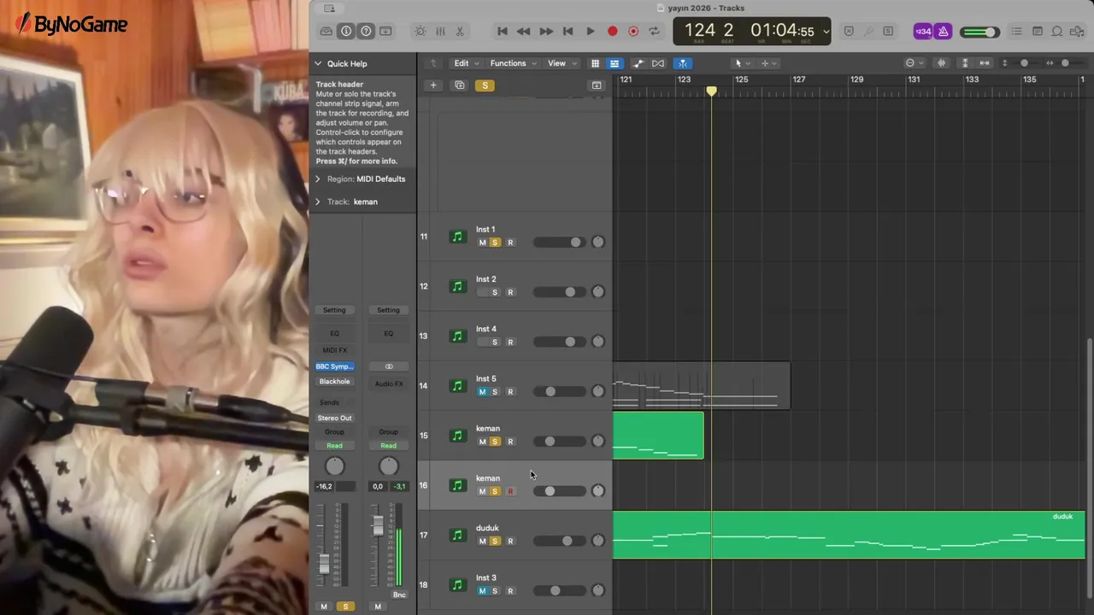1094x615 pixels.
Task: Expand Track: keman section
Action: click(x=318, y=202)
